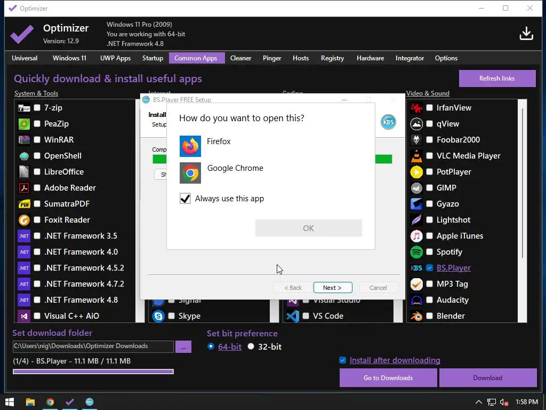This screenshot has height=410, width=546.
Task: Click the qView app icon
Action: point(416,124)
